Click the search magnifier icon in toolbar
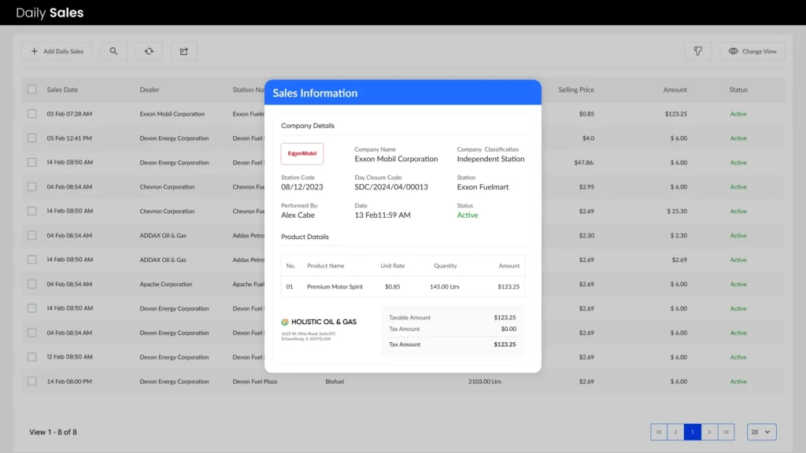 (x=113, y=51)
